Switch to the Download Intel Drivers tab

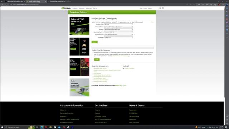[x=58, y=1]
